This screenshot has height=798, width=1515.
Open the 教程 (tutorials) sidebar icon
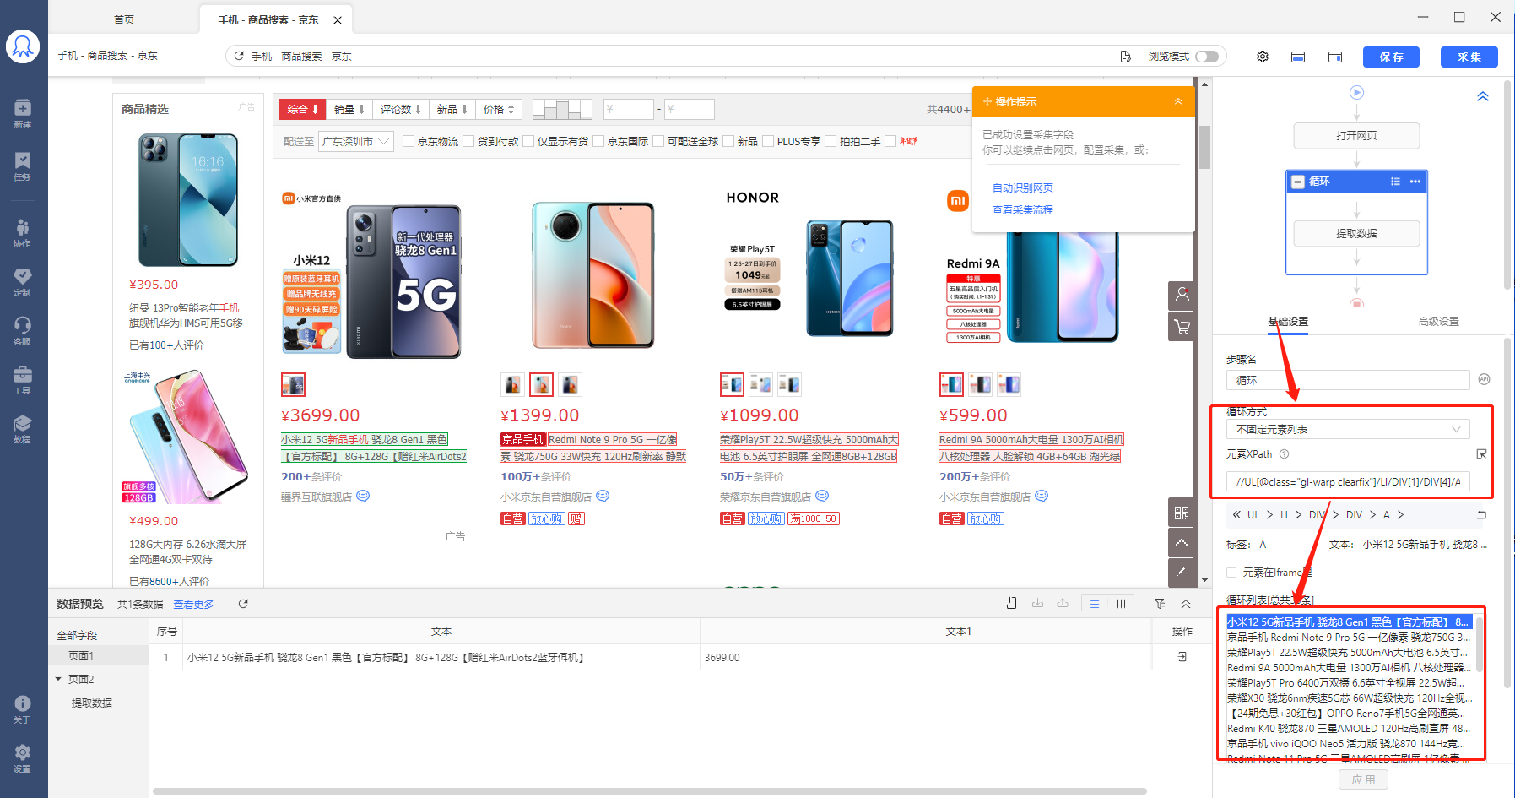point(23,429)
